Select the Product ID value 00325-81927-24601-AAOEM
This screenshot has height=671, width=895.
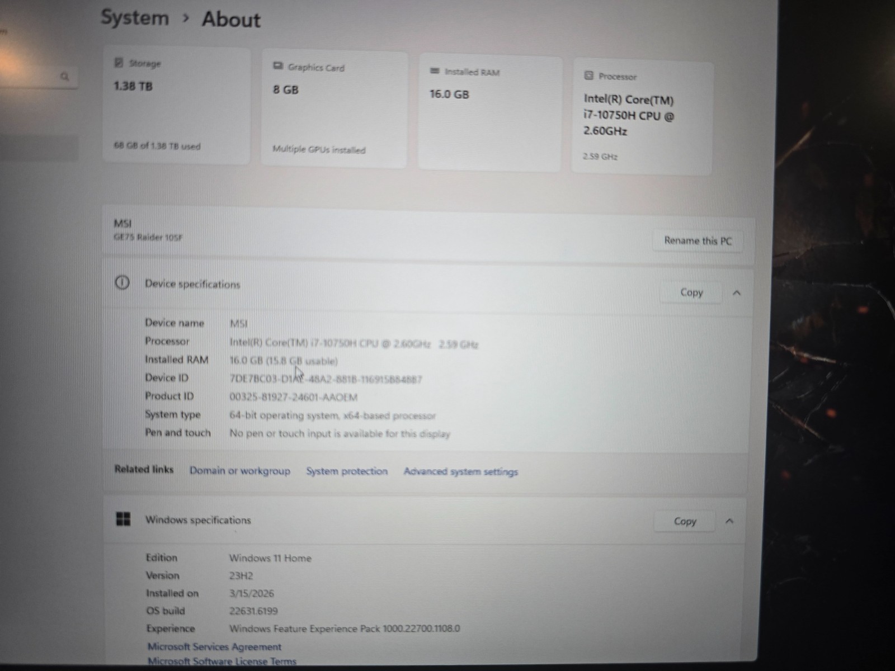click(294, 397)
